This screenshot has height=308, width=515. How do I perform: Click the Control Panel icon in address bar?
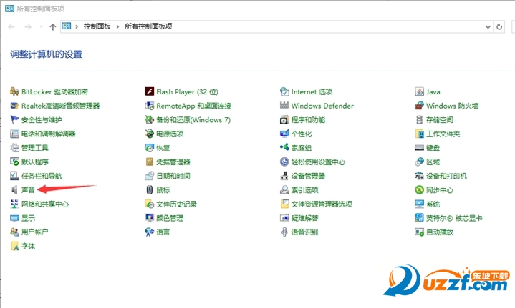(67, 26)
